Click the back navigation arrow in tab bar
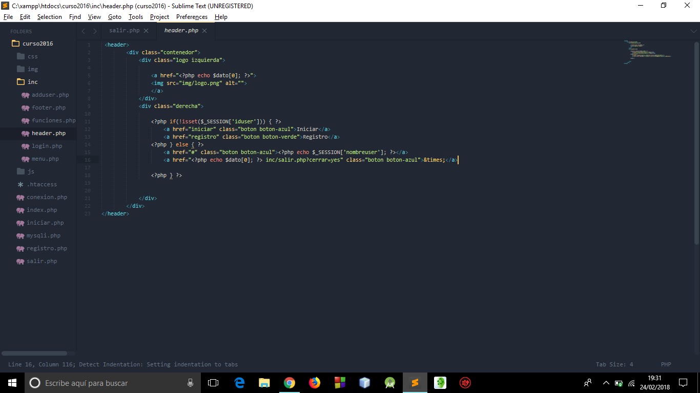Screen dimensions: 700x393 84,31
